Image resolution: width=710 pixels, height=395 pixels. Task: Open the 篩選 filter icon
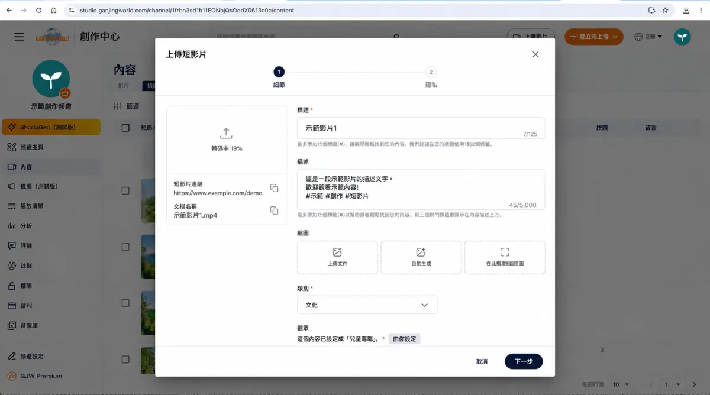pos(117,106)
